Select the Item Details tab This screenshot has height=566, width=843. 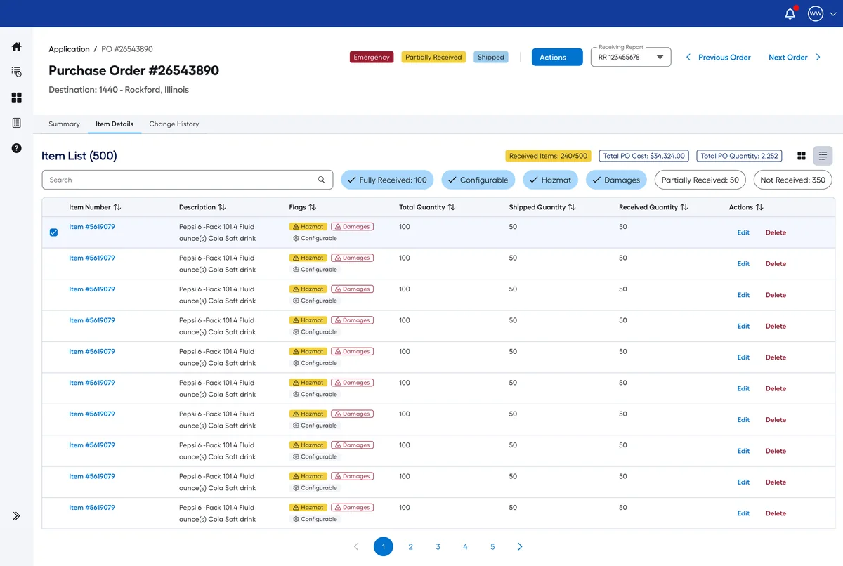point(115,124)
